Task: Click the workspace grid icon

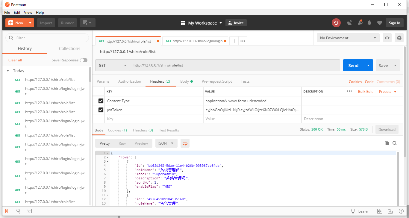Action: 183,23
